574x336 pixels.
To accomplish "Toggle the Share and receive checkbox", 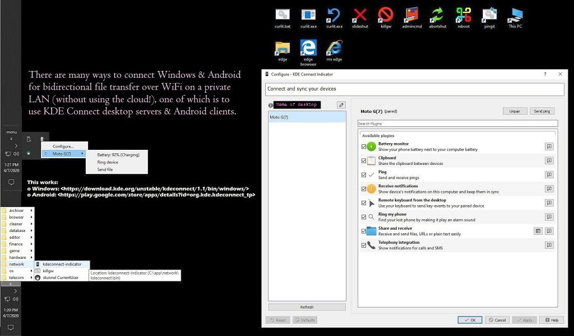I will pos(363,231).
